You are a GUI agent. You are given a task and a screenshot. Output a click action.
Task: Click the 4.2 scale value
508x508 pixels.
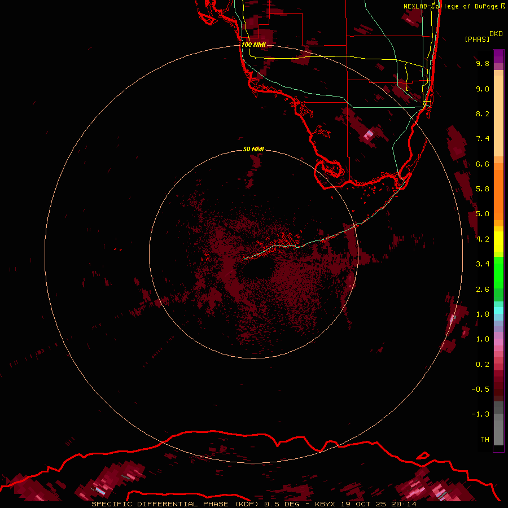click(483, 239)
